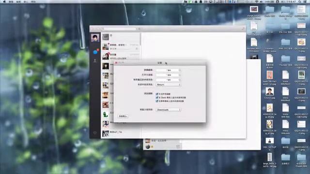Open the Contacts tab in WeChat sidebar

tap(95, 60)
